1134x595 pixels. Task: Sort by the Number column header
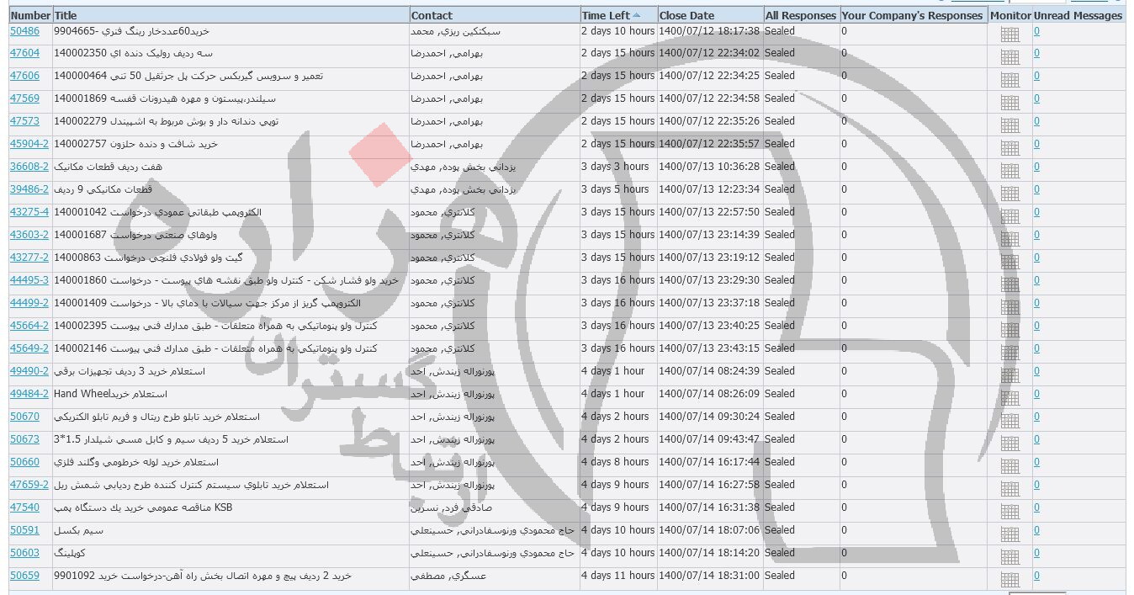pyautogui.click(x=30, y=15)
